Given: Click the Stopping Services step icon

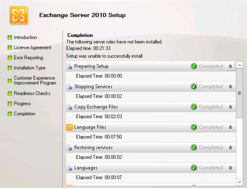Looking at the screenshot, I should point(69,87).
